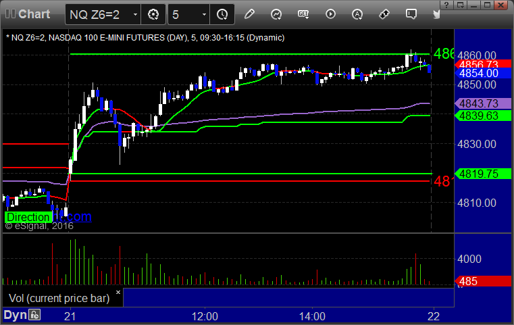This screenshot has height=325, width=514.
Task: Click the Chart window title label
Action: (x=34, y=14)
